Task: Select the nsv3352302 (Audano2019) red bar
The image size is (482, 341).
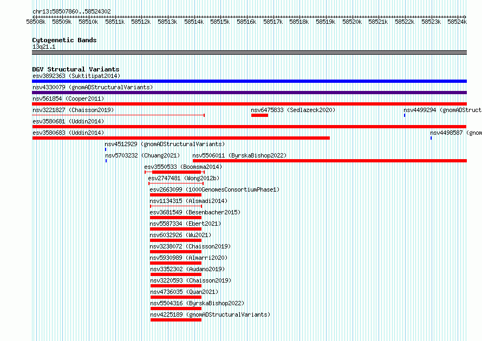Action: (x=176, y=274)
